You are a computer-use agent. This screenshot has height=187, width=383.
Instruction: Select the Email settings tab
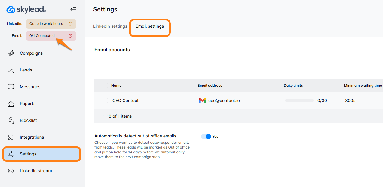tap(150, 26)
